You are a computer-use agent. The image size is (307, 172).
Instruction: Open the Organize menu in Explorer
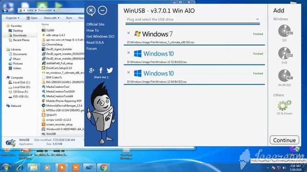point(12,18)
